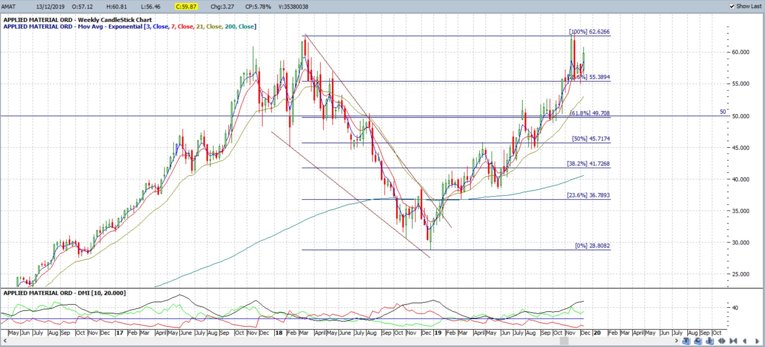Screen dimensions: 765x347
Task: Shift chart right with the right triangle
Action: [757, 341]
